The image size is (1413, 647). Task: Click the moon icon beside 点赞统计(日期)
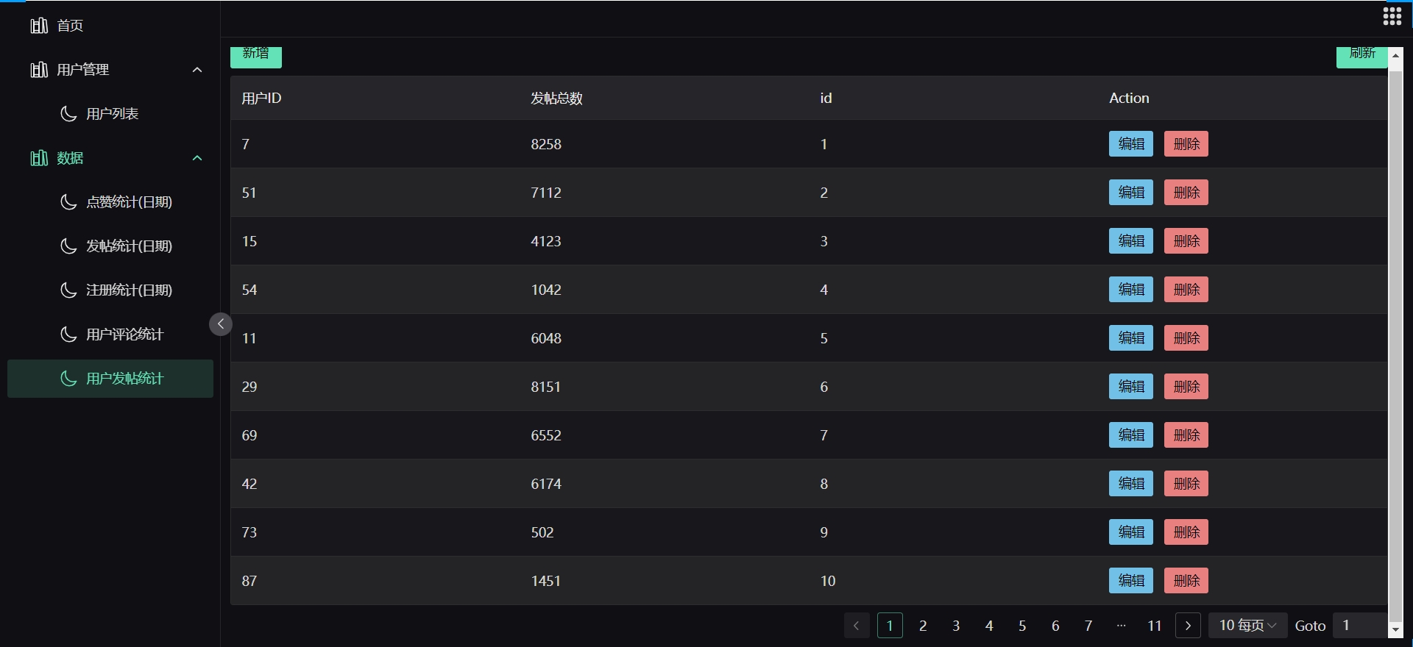coord(68,202)
